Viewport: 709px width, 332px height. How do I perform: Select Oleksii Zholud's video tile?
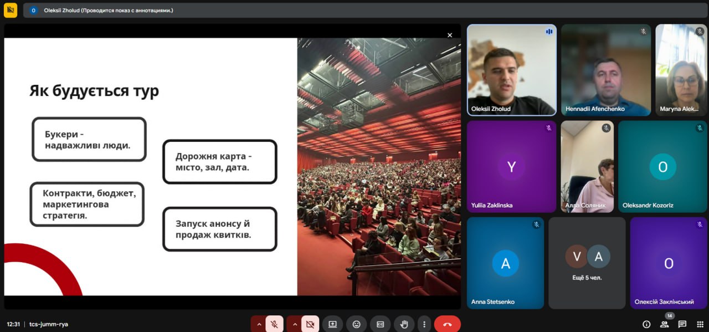[512, 70]
